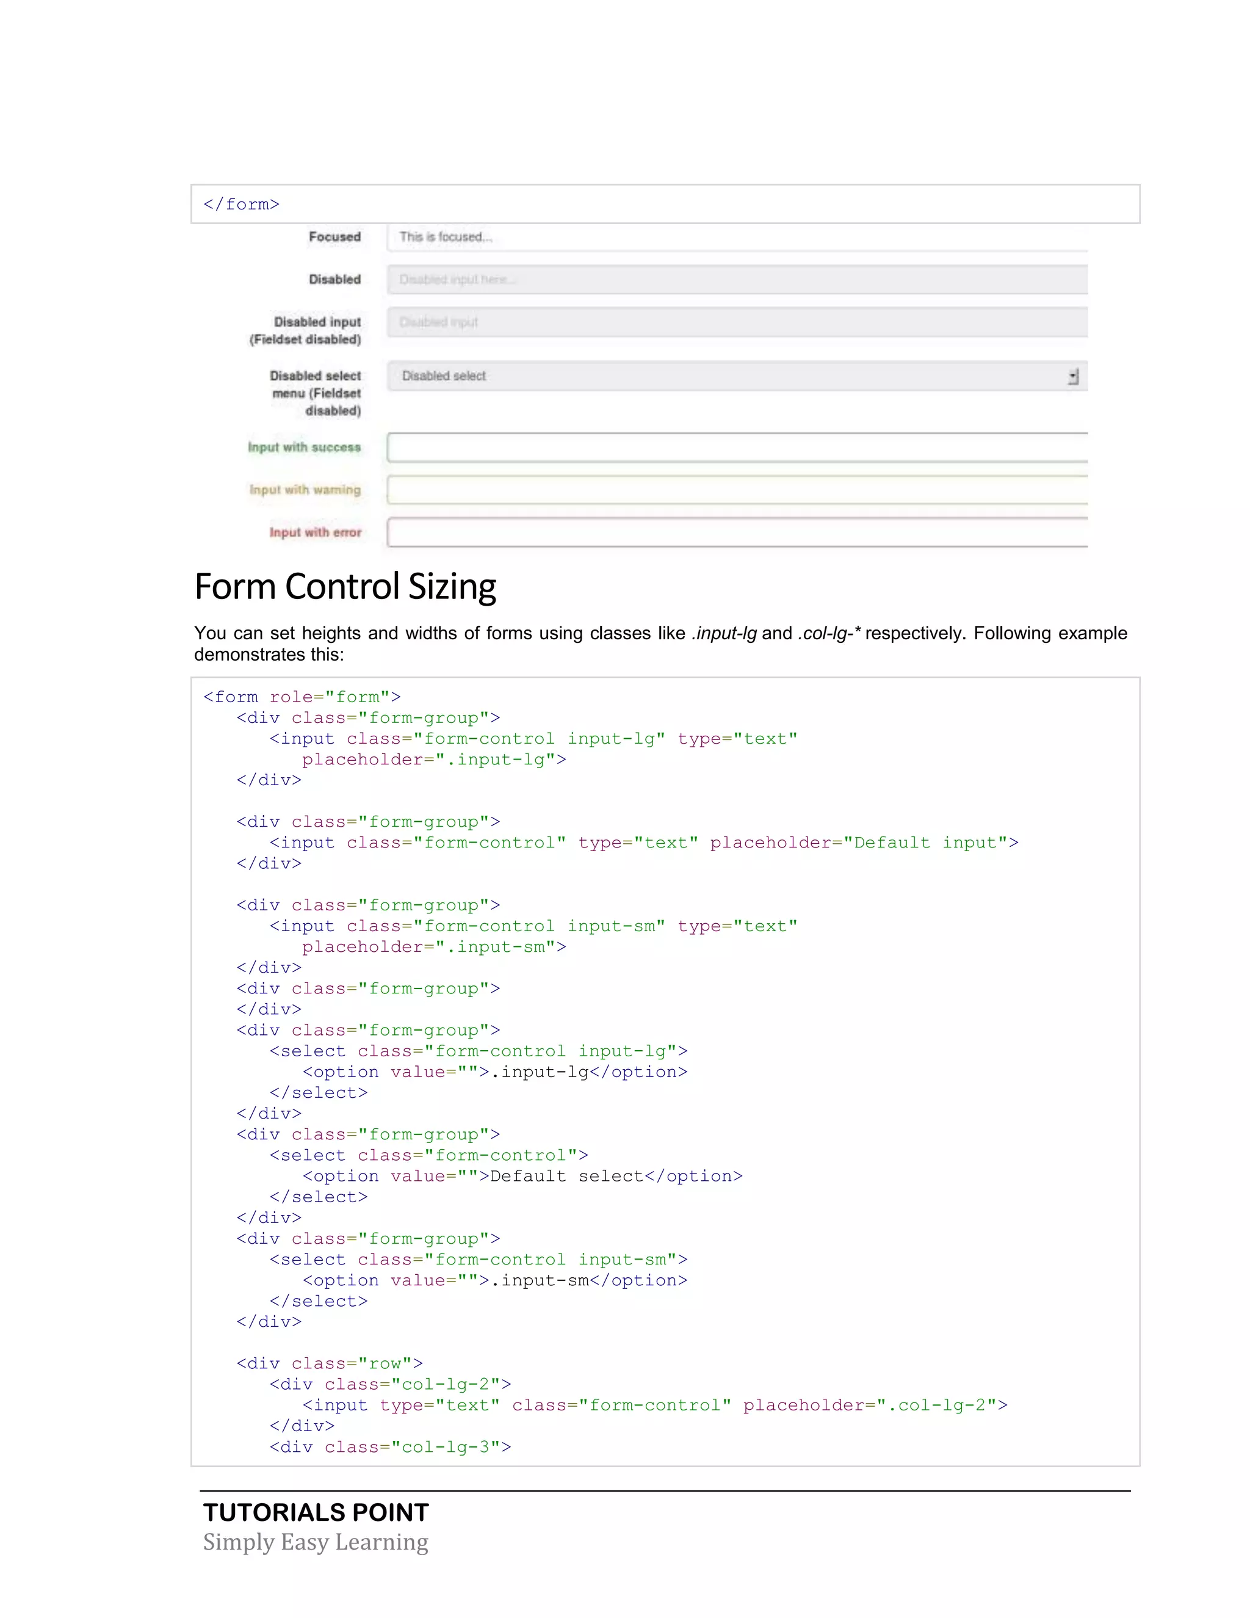This screenshot has height=1618, width=1250.
Task: Click the <div class="col-lg-3"> code line
Action: coord(390,1447)
